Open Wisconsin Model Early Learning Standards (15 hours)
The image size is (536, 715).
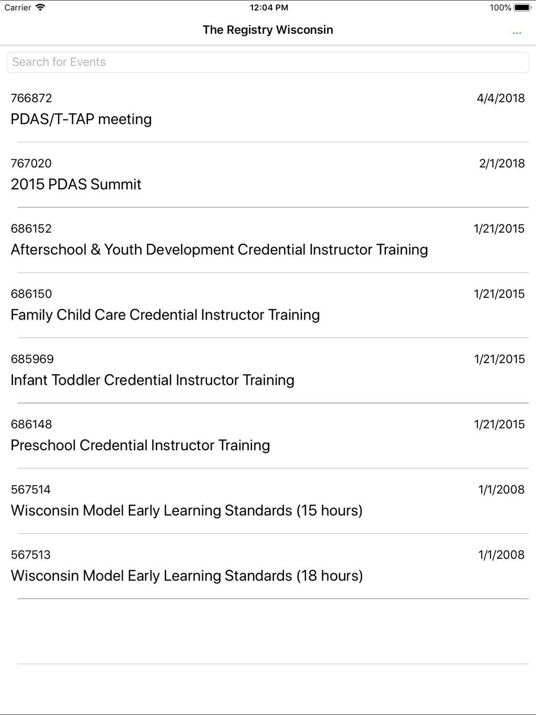[x=268, y=501]
